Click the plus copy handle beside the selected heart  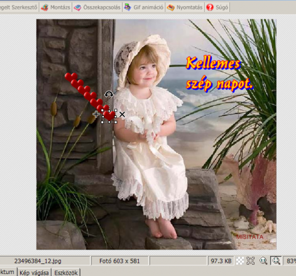[x=96, y=114]
